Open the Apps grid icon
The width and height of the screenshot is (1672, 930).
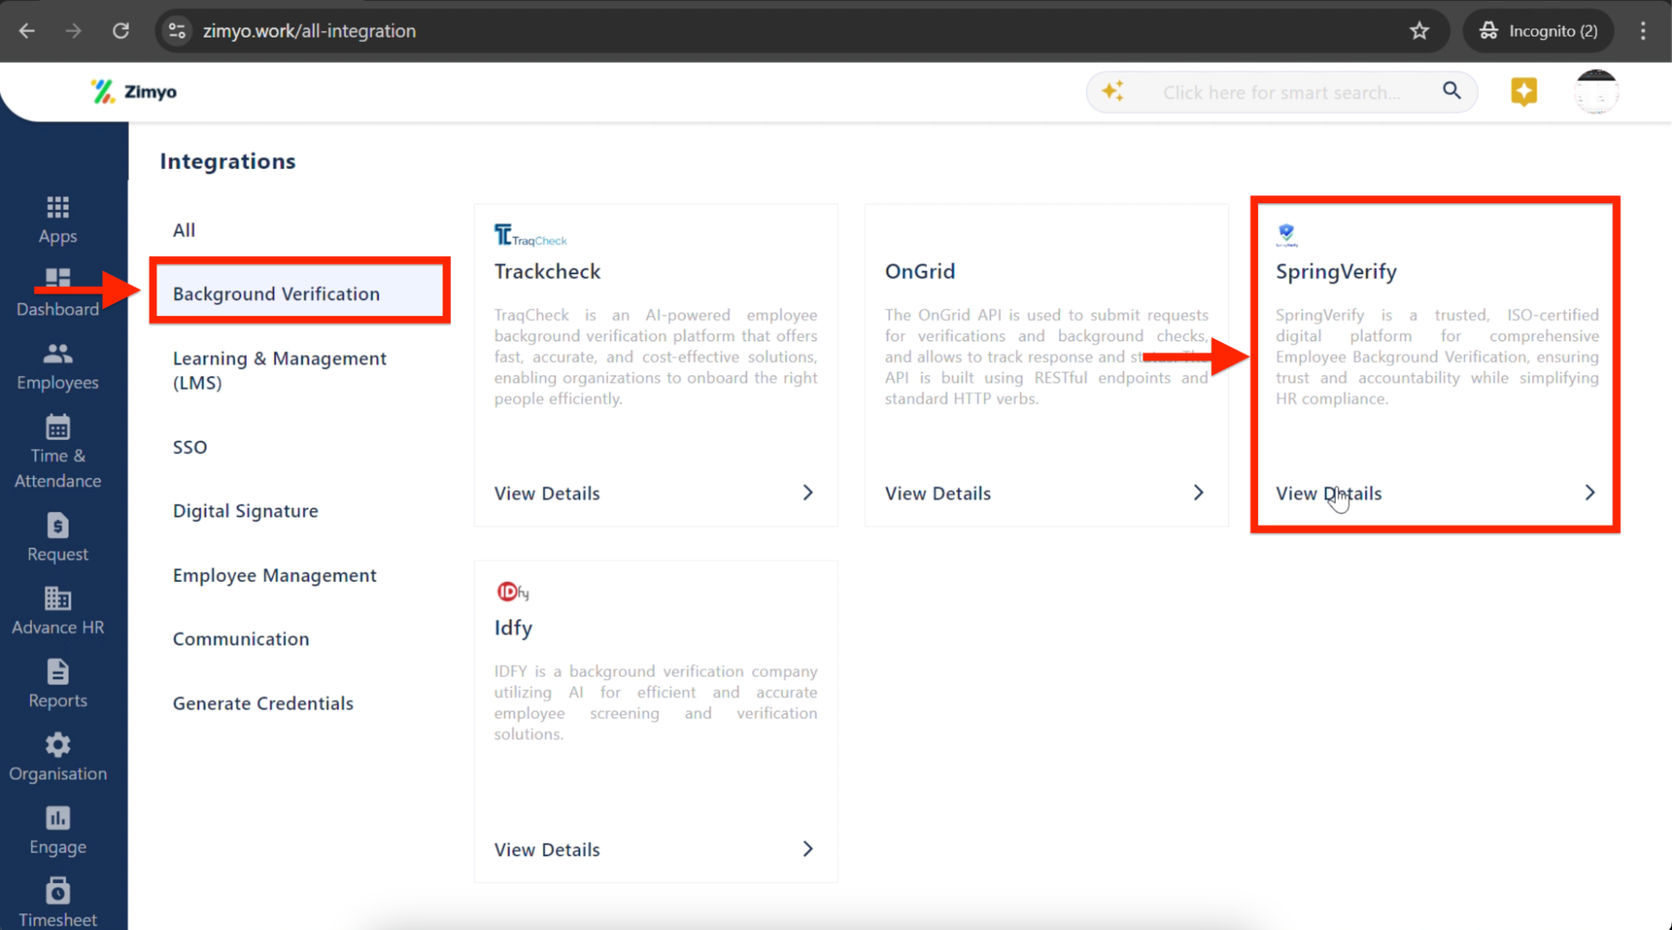tap(58, 207)
